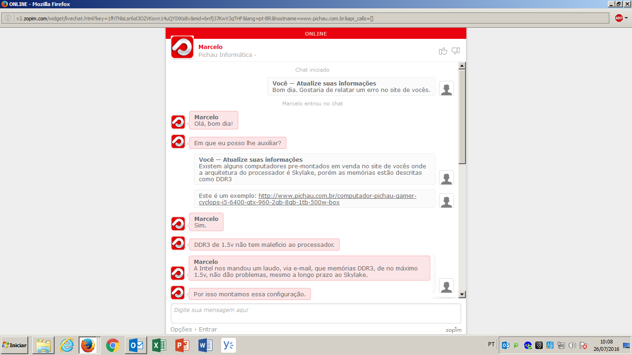Click the user avatar beside 'Bom dia' message

point(446,88)
